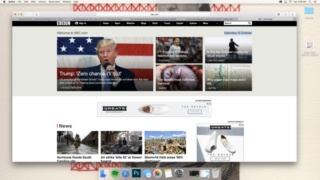Click Weather in the BBC navigation
The image size is (320, 180).
click(x=130, y=23)
